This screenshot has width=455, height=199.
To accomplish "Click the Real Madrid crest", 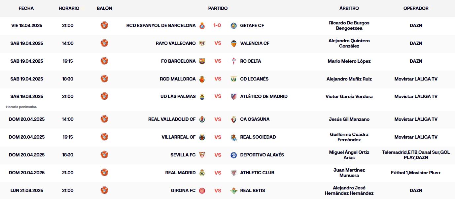I will tap(202, 173).
